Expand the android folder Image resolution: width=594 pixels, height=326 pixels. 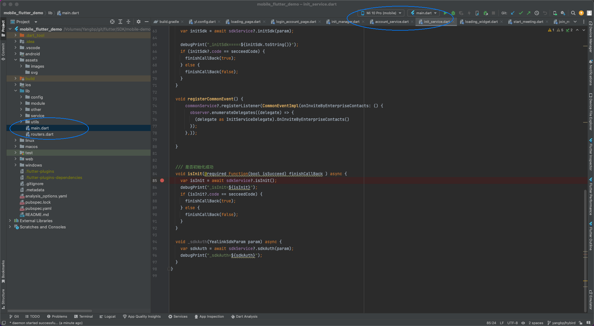[x=15, y=54]
